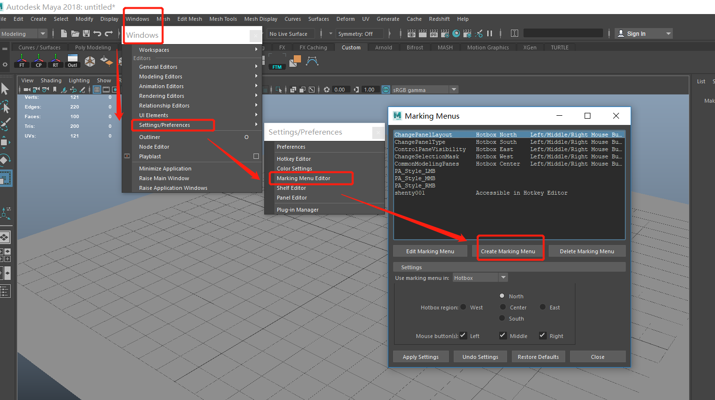
Task: Uncheck the Left mouse button checkbox
Action: 463,335
